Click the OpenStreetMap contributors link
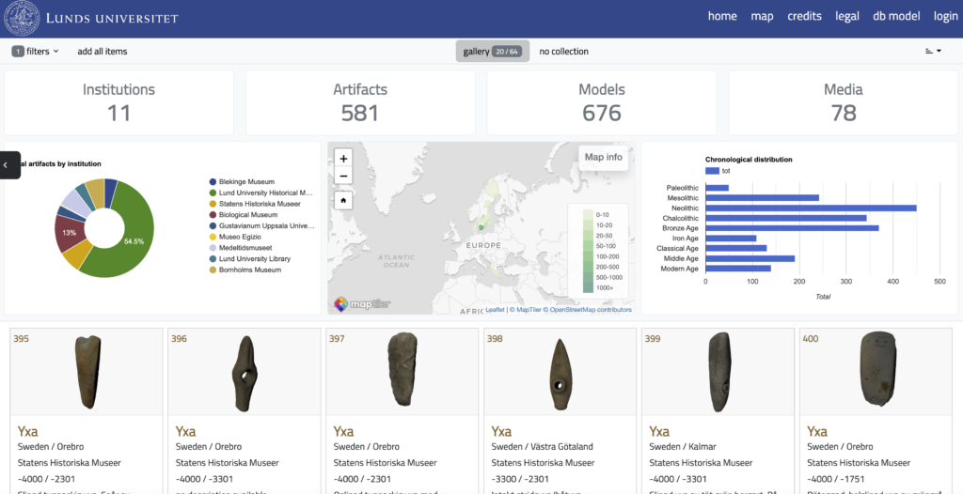 pyautogui.click(x=587, y=310)
